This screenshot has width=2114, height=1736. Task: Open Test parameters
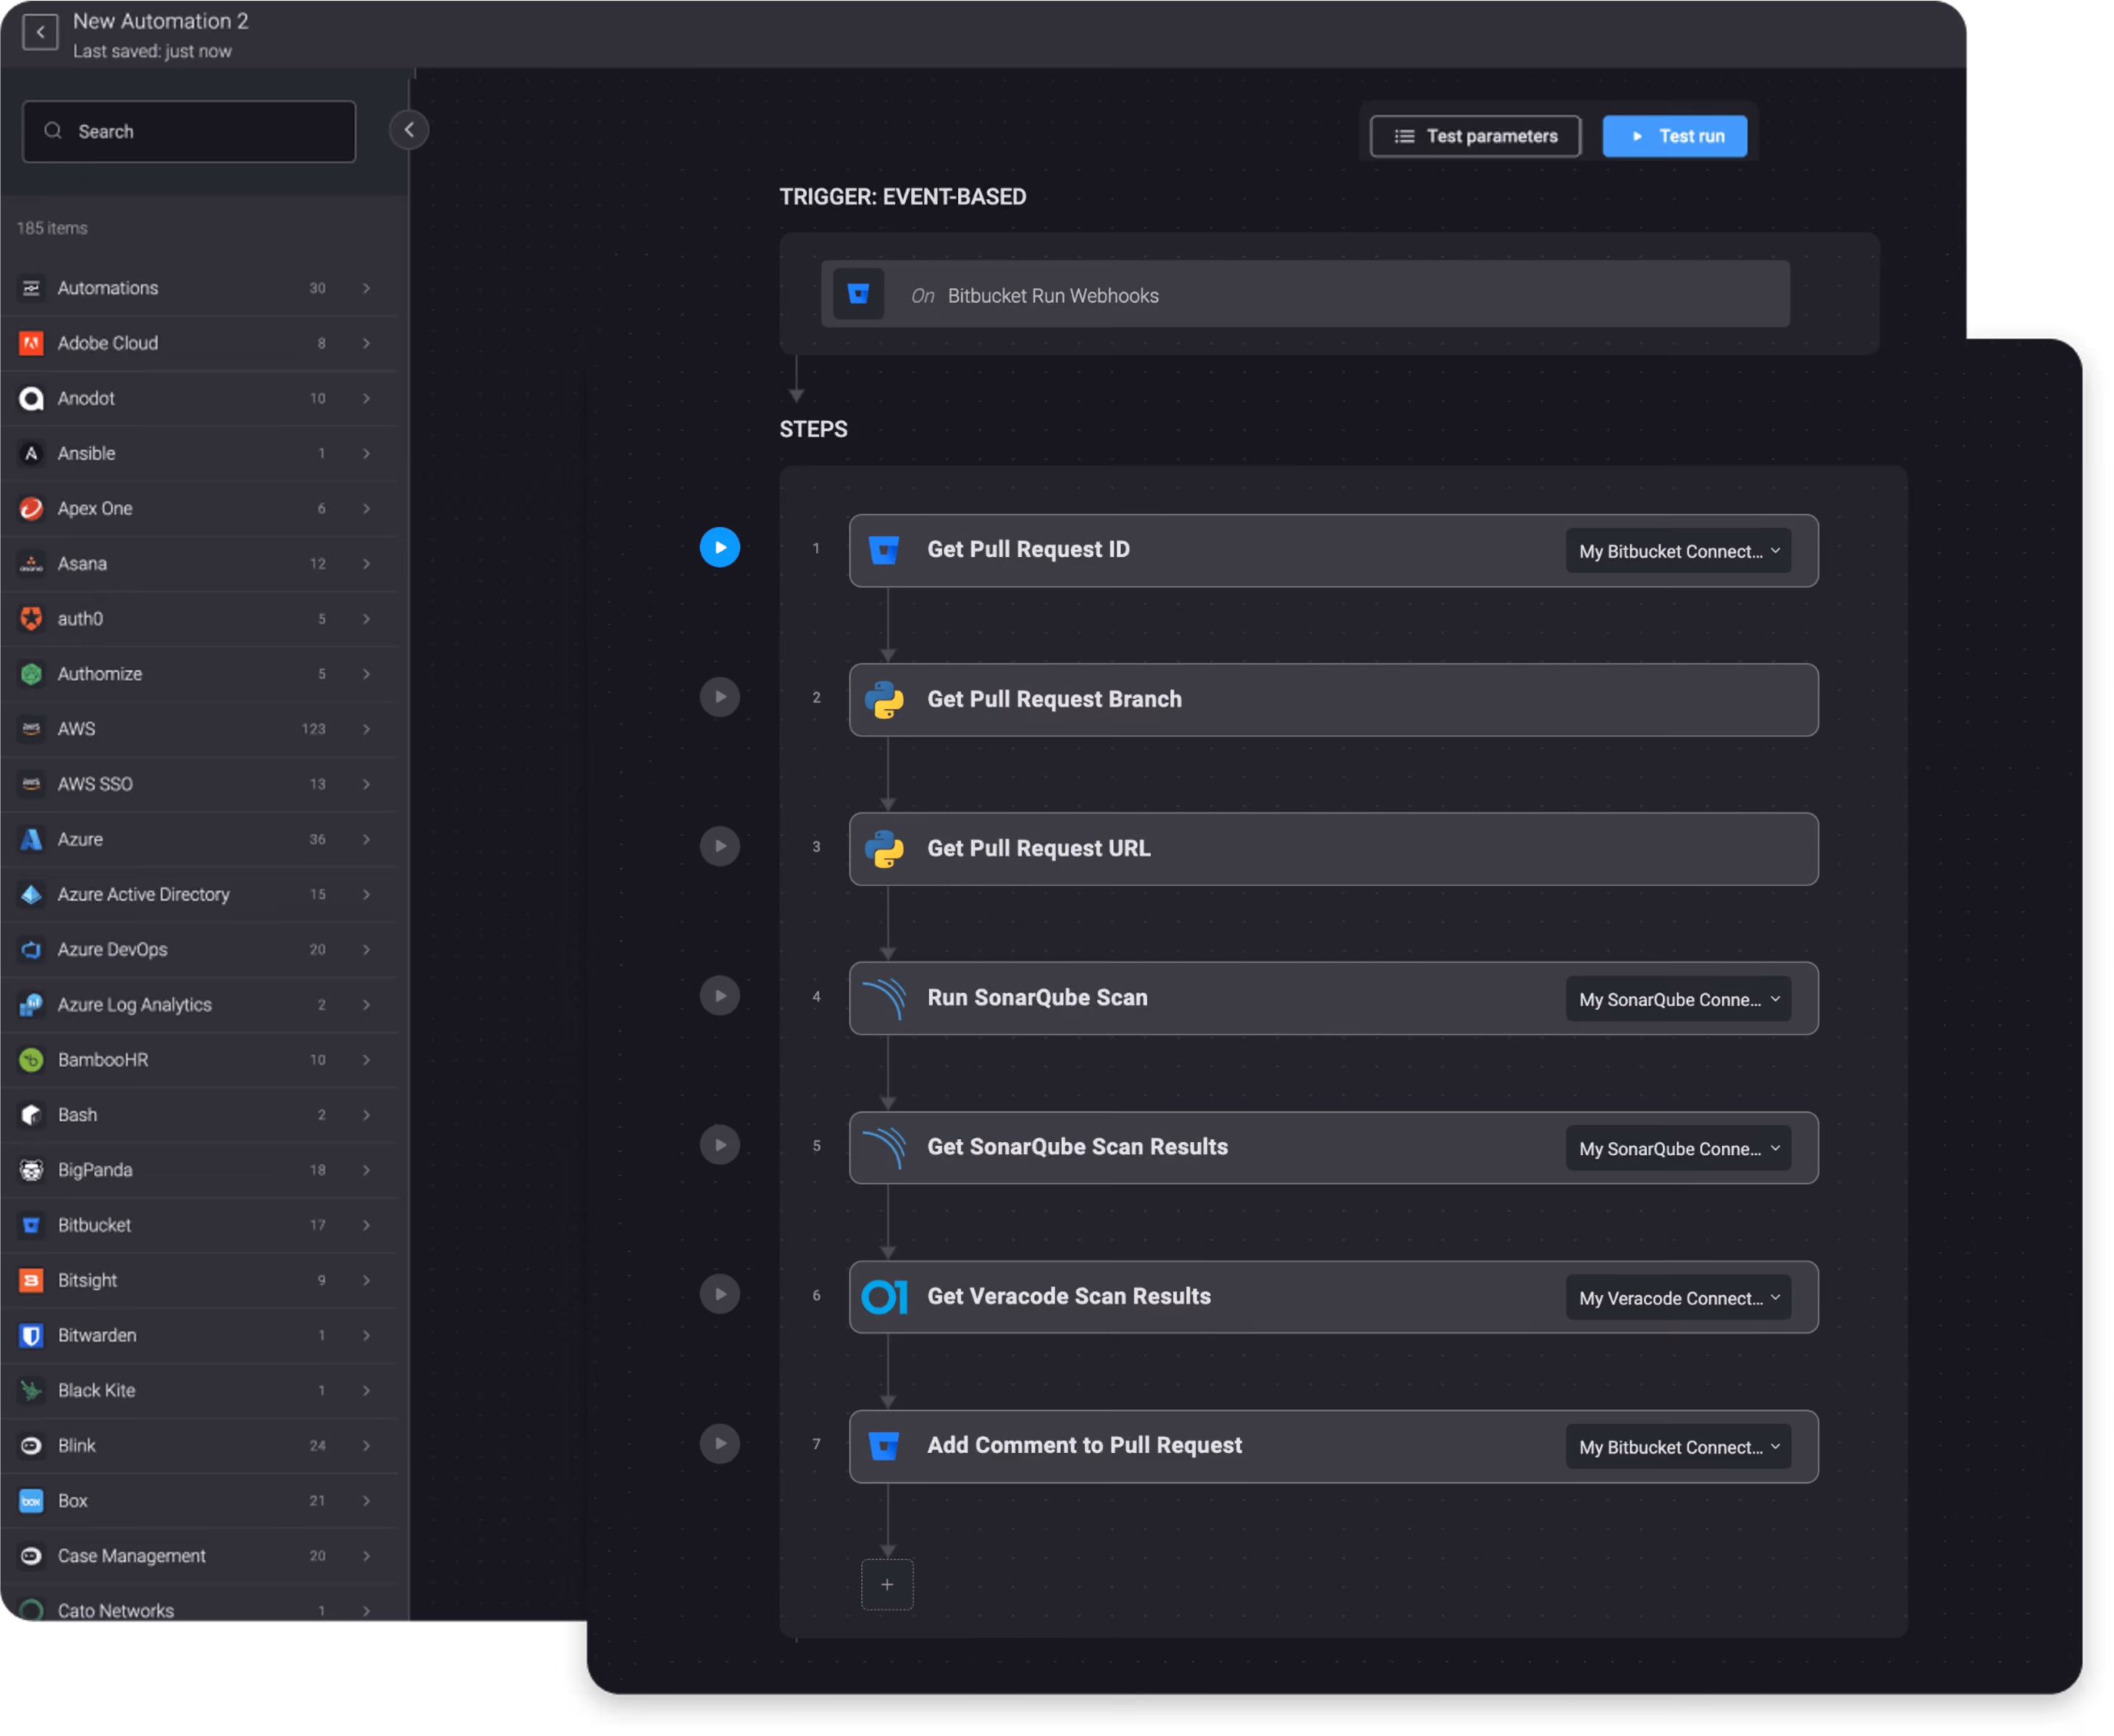pyautogui.click(x=1475, y=136)
